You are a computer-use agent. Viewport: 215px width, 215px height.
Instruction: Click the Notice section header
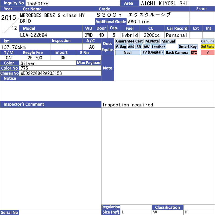coord(51,78)
